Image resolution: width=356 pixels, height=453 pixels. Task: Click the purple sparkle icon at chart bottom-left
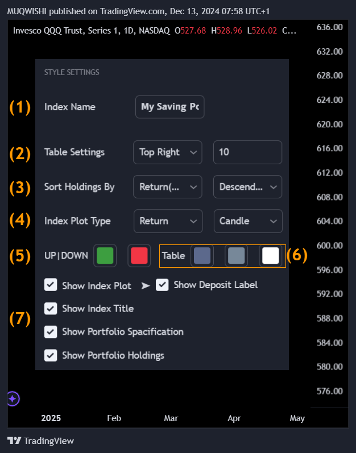13,398
